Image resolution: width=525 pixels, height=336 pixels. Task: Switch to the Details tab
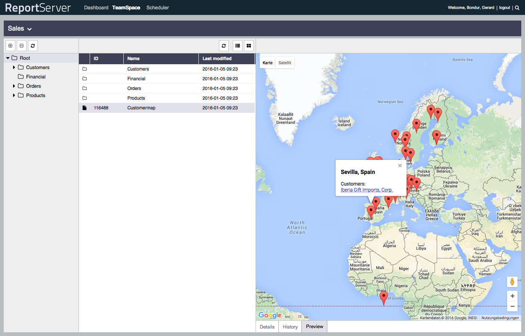tap(267, 327)
